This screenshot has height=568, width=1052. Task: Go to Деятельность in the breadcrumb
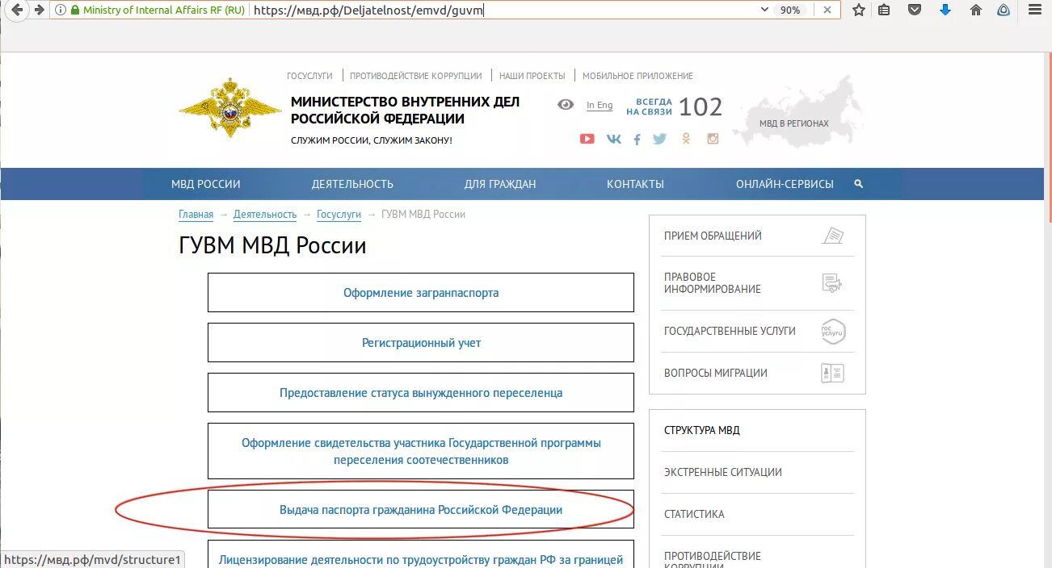click(x=265, y=215)
